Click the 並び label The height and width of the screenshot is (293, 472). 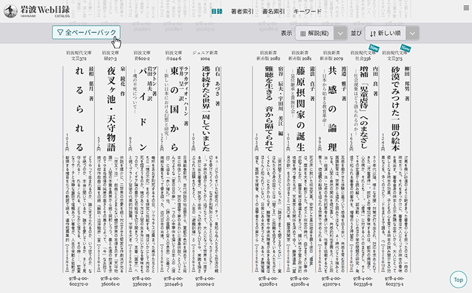point(356,33)
